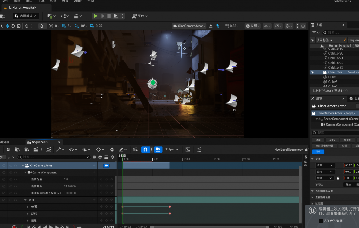This screenshot has height=228, width=359.
Task: Open the camera speed 0.33 dropdown
Action: pyautogui.click(x=231, y=26)
